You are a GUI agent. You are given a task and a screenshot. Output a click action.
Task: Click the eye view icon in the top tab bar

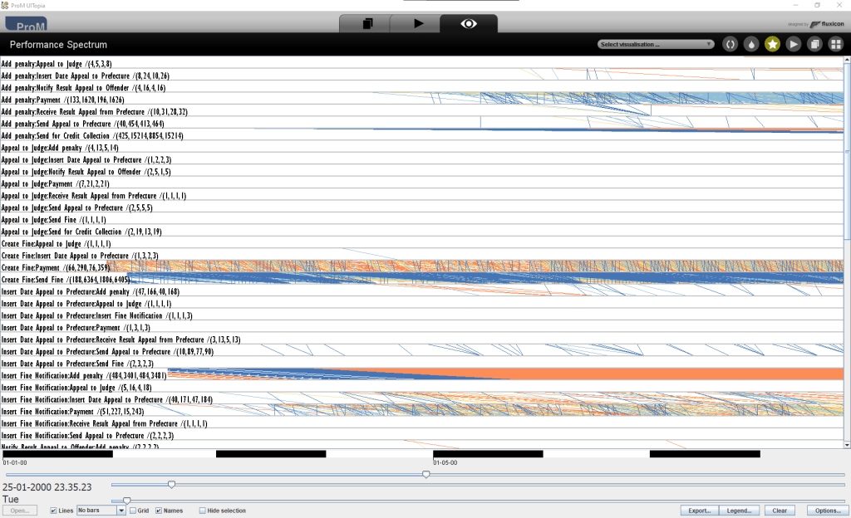click(468, 24)
